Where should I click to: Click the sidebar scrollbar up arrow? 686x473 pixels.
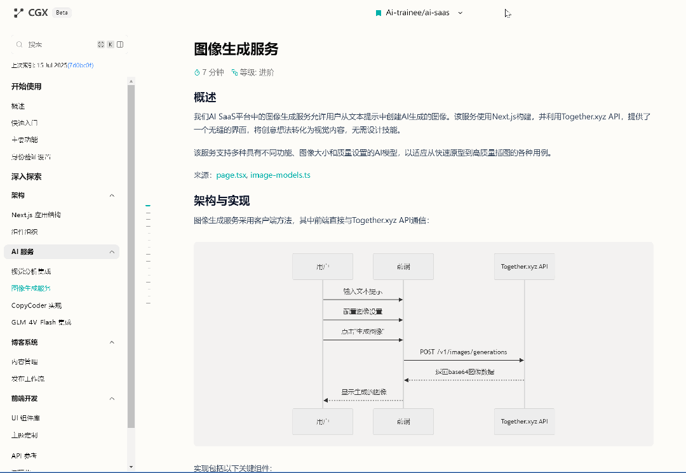point(131,81)
